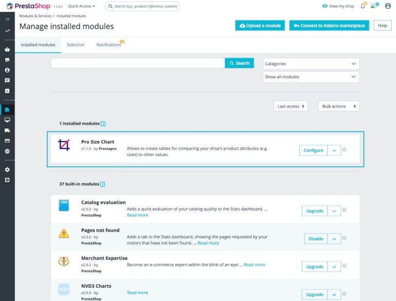Open International globe icon in sidebar

(7, 151)
